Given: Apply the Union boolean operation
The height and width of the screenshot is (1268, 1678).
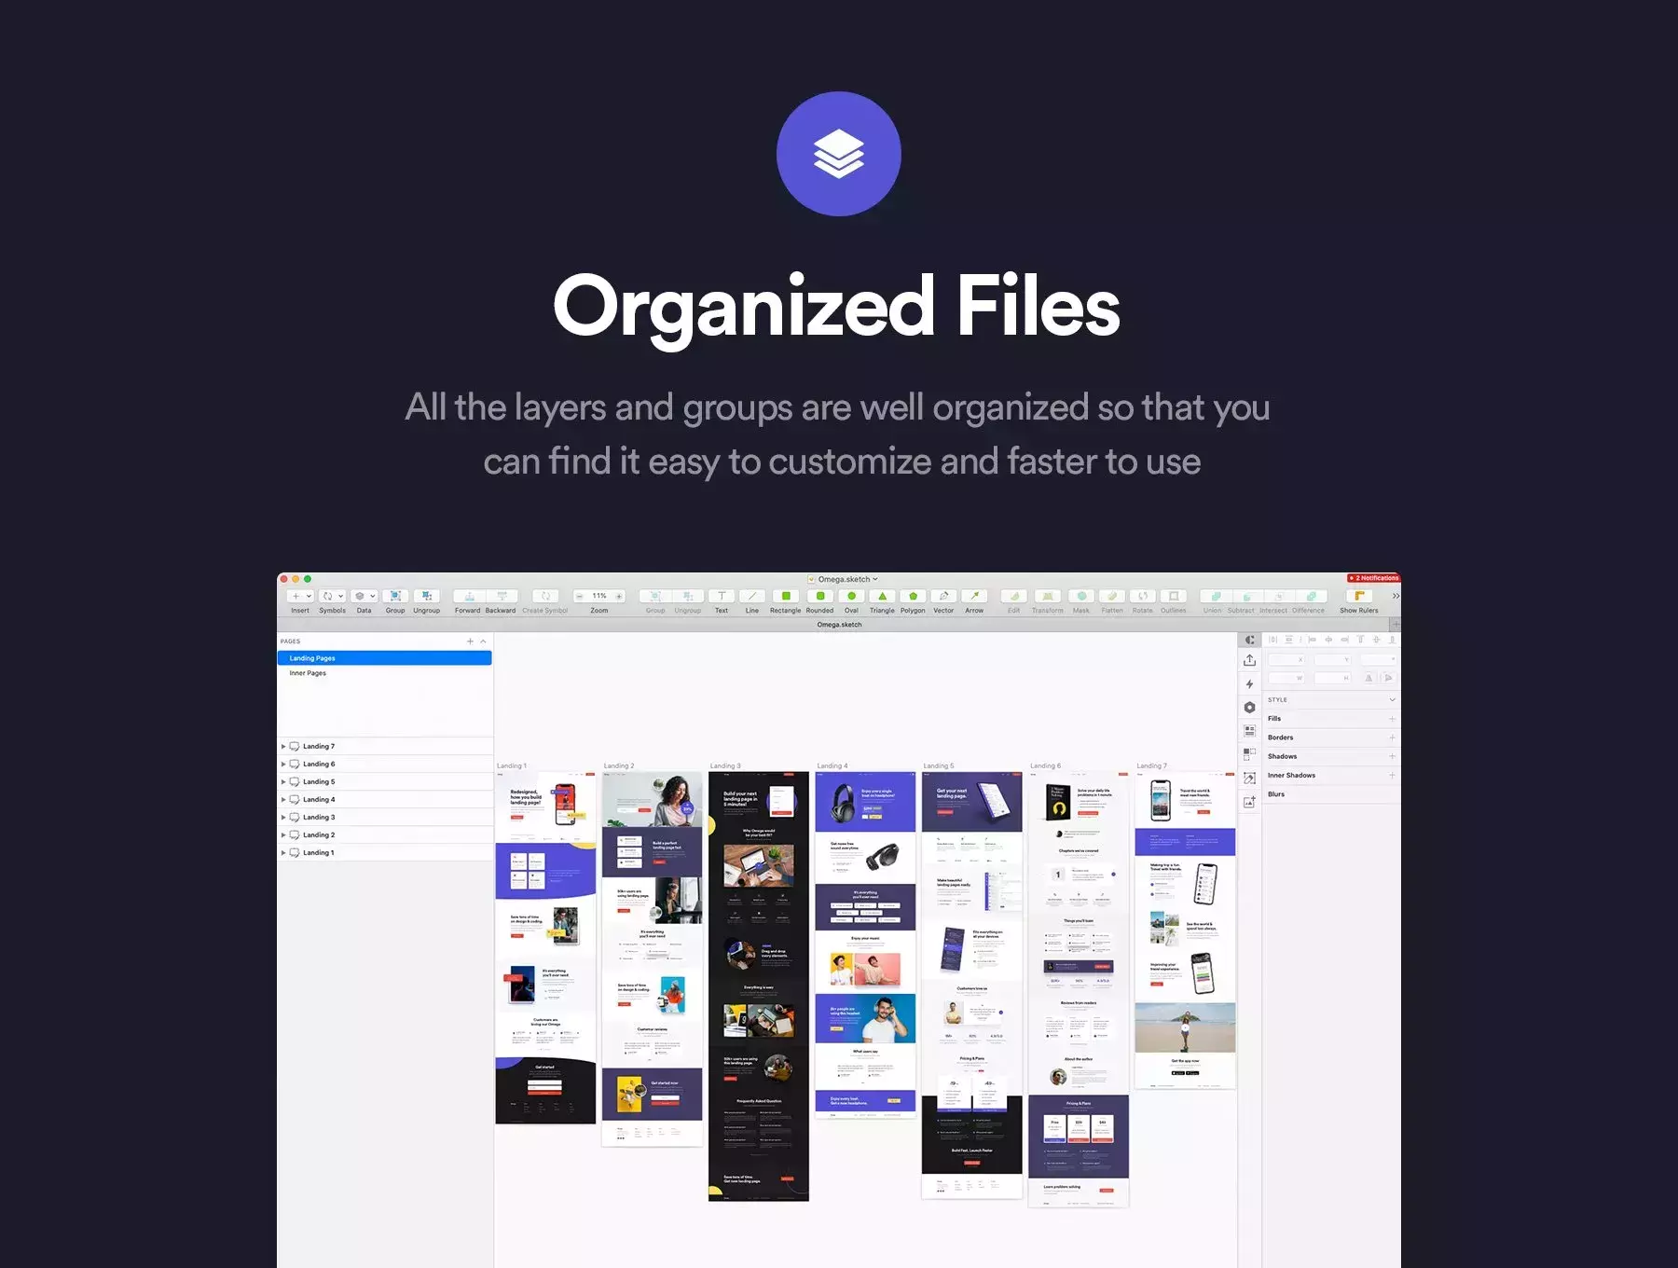Looking at the screenshot, I should tap(1216, 596).
